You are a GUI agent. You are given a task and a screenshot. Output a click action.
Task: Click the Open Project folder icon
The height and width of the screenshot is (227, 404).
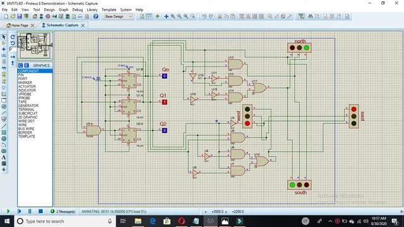13,16
